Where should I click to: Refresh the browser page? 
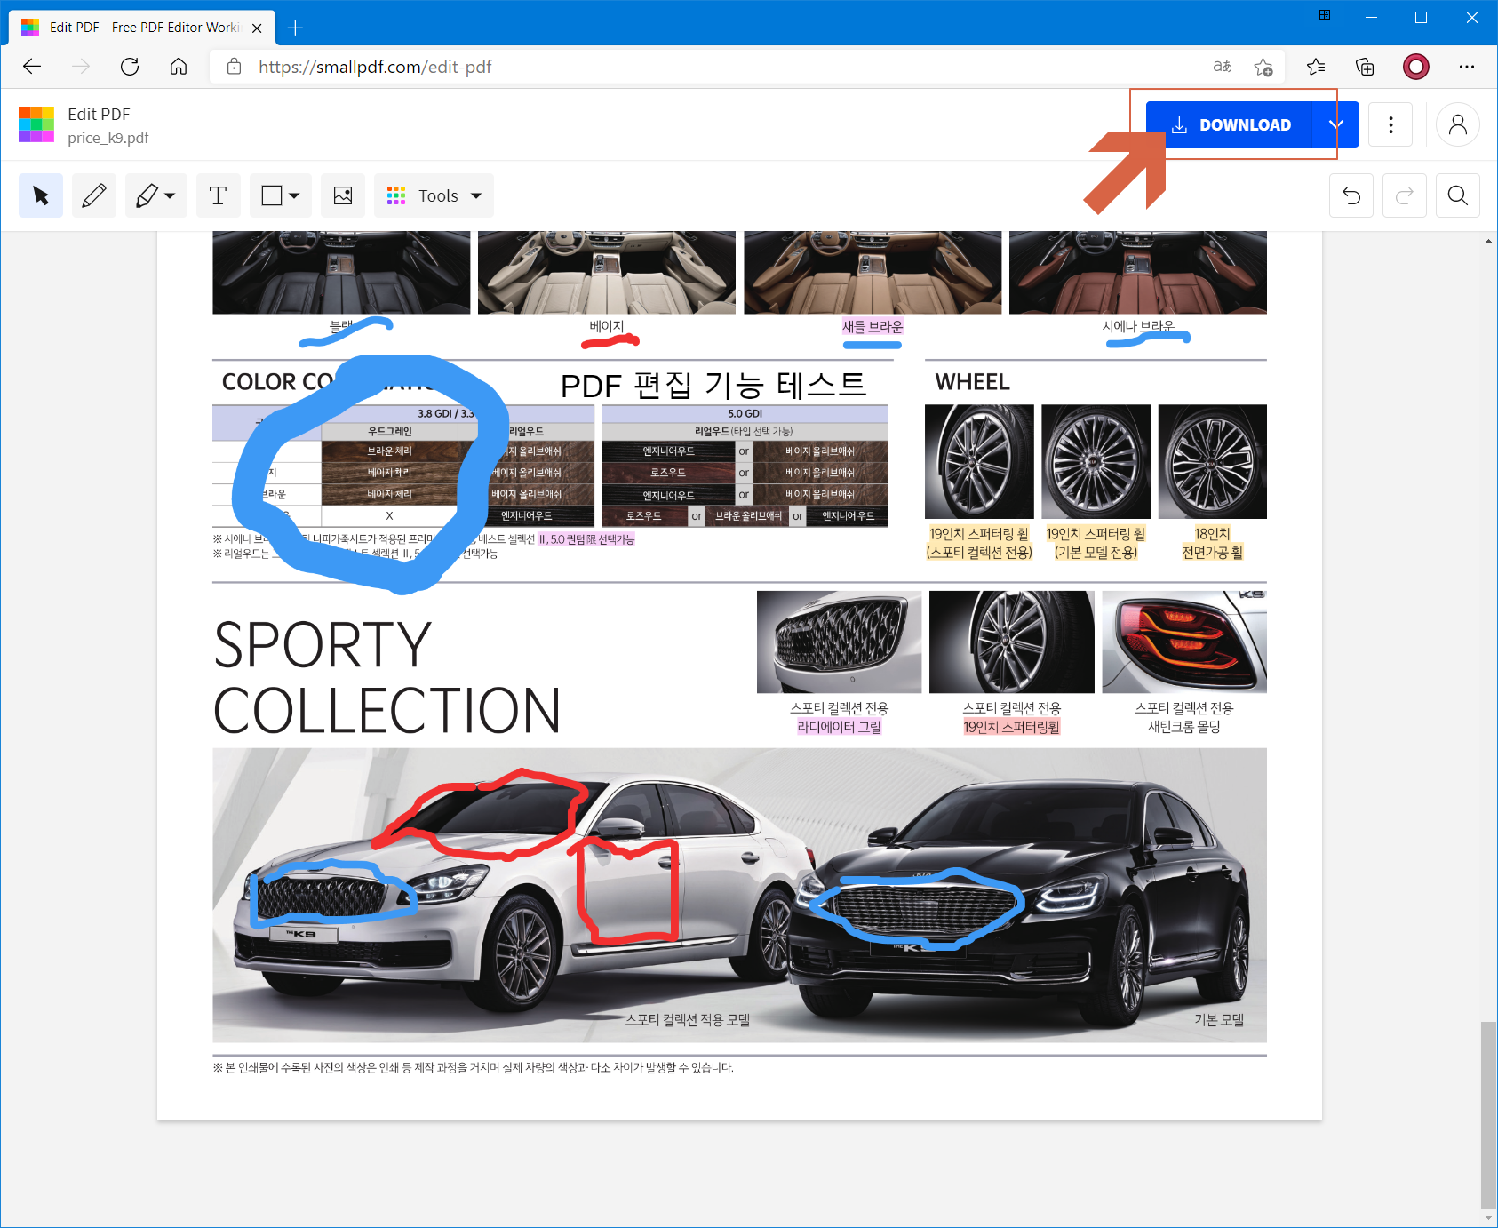[130, 67]
